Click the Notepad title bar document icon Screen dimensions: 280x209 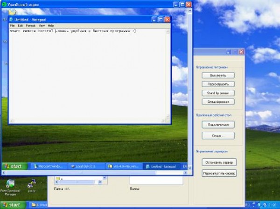pos(11,20)
